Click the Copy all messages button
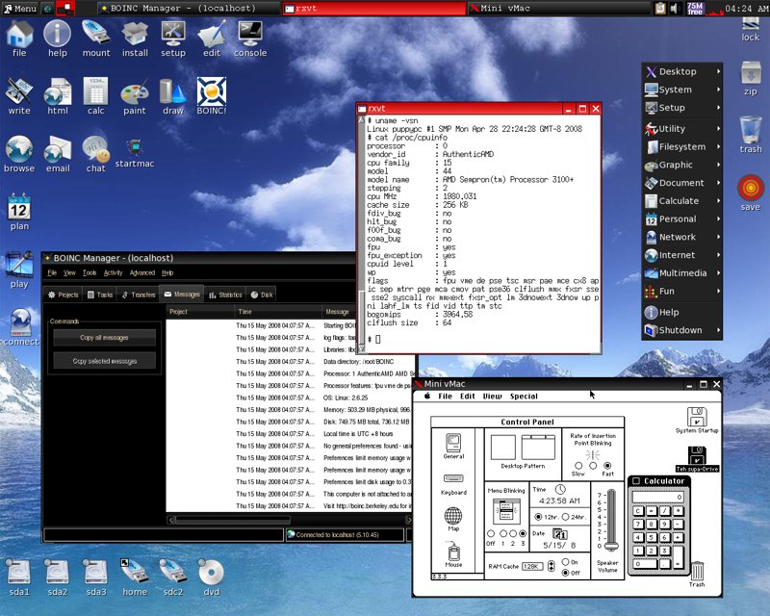770x616 pixels. click(104, 338)
